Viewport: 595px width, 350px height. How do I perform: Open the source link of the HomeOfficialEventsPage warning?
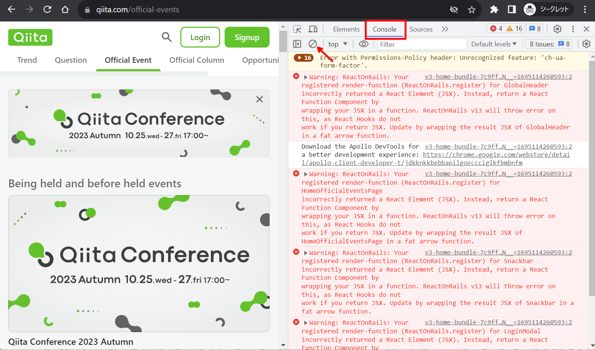pos(498,174)
